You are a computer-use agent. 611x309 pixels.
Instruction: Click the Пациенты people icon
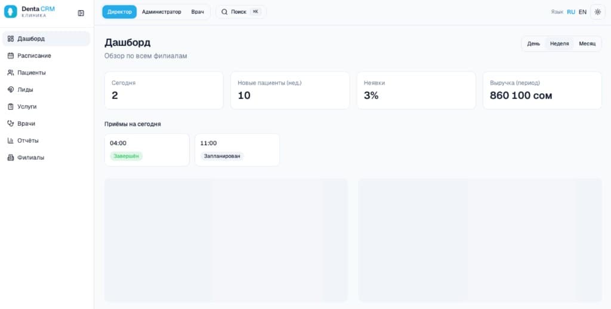11,73
